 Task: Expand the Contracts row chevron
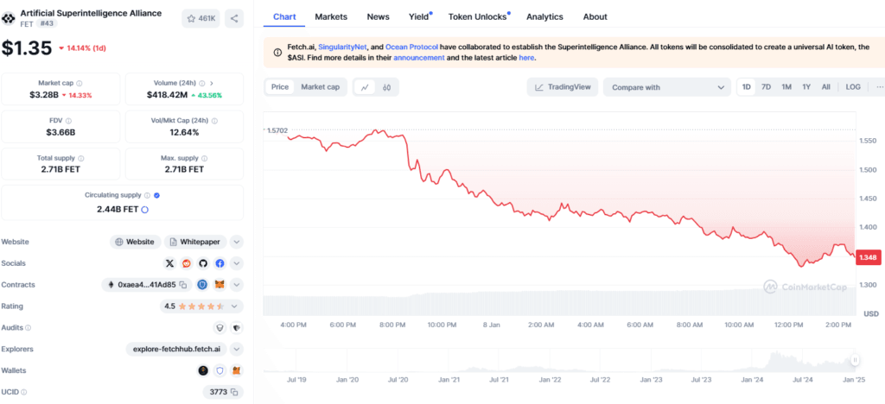click(x=237, y=285)
